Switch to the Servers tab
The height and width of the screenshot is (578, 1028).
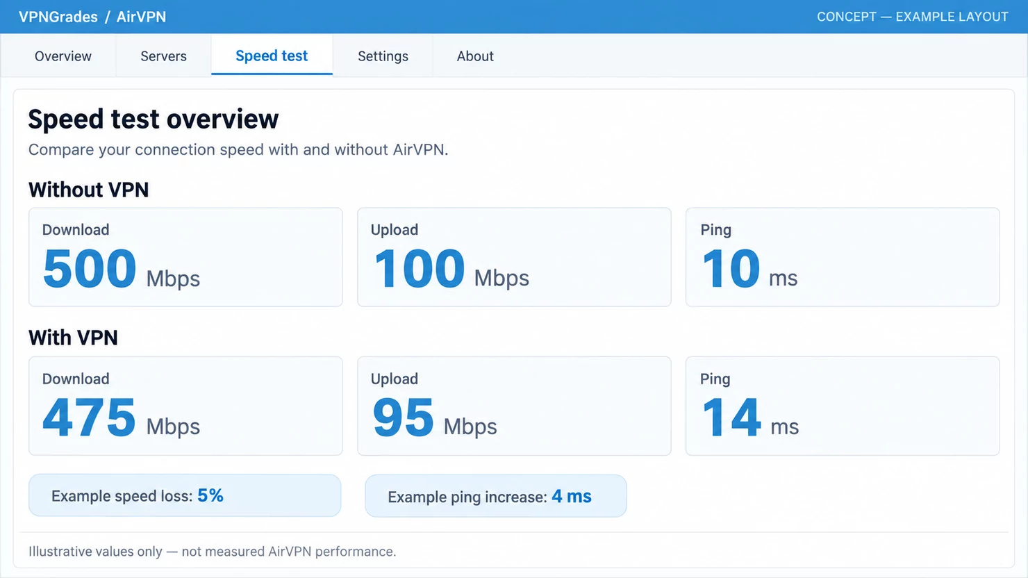[x=163, y=56]
